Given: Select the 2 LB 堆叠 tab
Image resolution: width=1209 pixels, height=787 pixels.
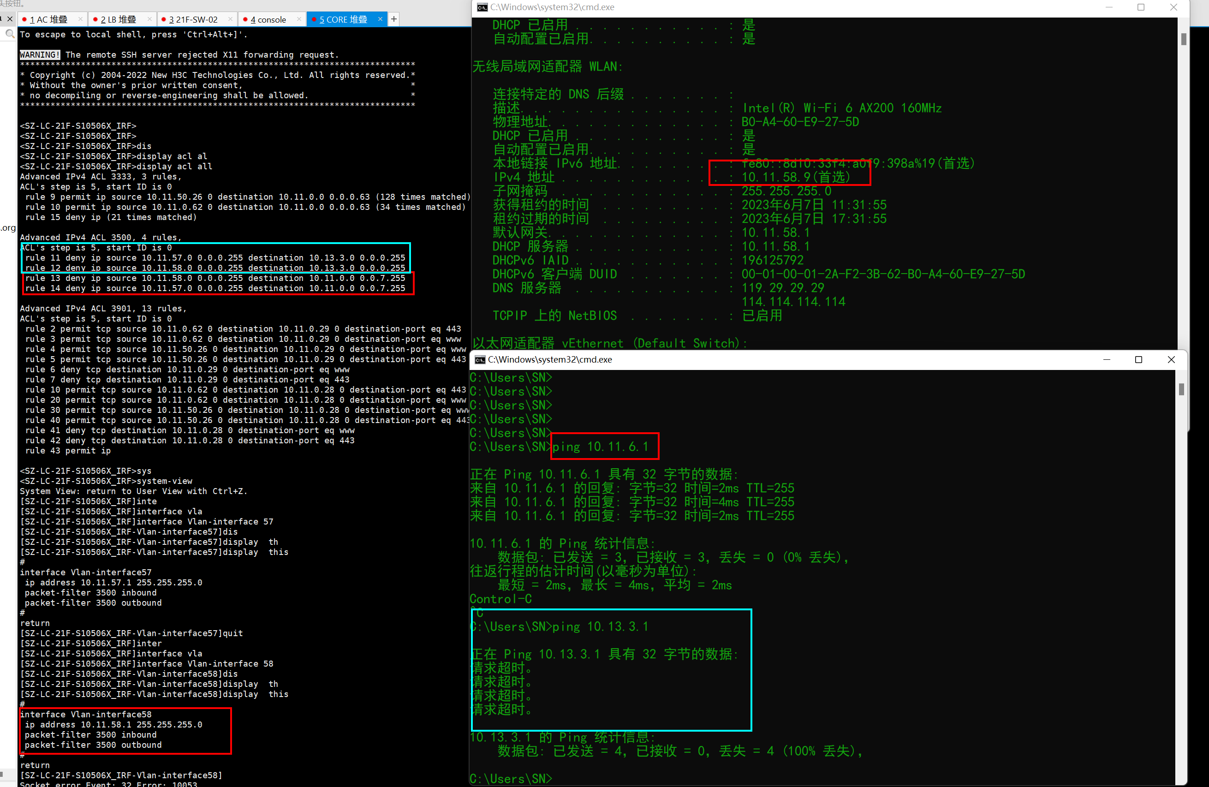Looking at the screenshot, I should (118, 19).
